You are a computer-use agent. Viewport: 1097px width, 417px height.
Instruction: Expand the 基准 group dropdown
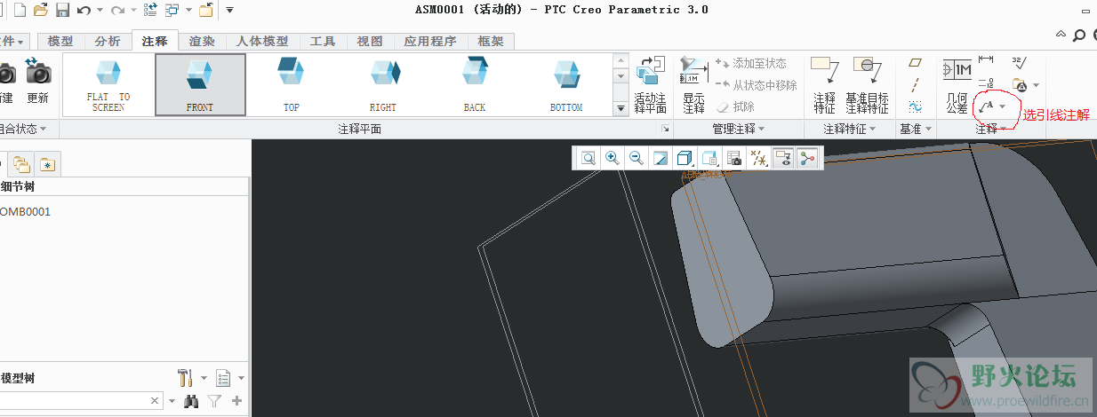916,130
